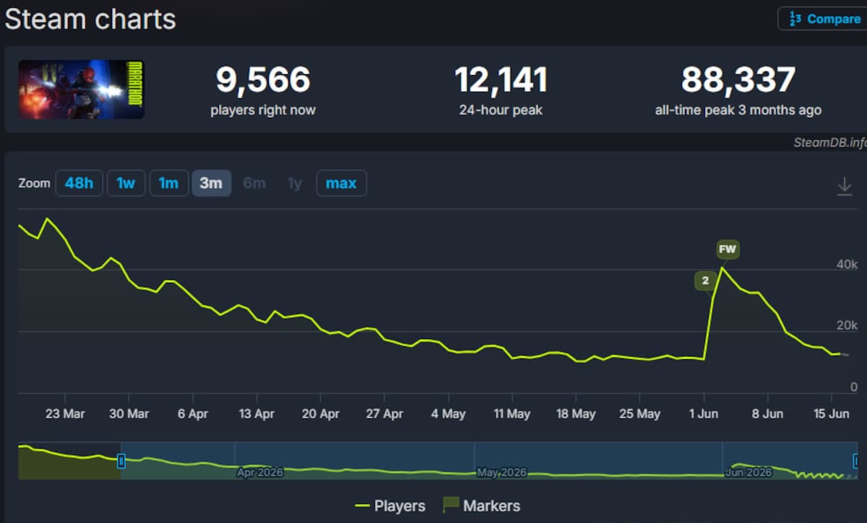Click the 23 Mar axis label
This screenshot has height=523, width=867.
coord(65,414)
